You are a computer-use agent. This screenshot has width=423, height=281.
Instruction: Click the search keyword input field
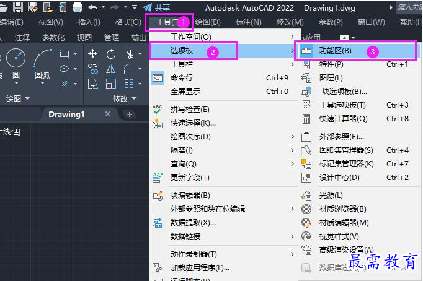tap(409, 7)
